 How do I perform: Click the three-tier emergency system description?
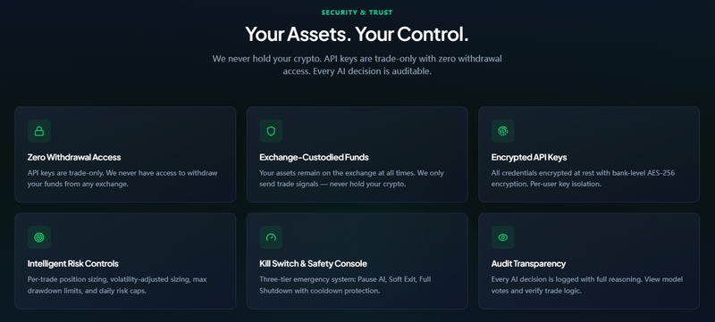click(345, 285)
